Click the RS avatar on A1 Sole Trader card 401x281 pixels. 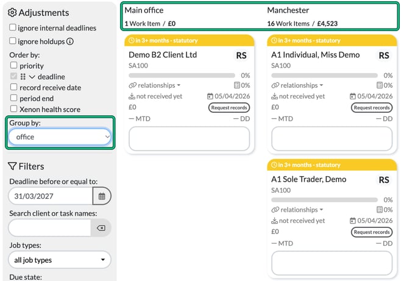[384, 180]
